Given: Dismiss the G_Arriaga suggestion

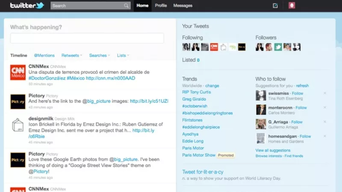Looking at the screenshot, I should coord(325,122).
